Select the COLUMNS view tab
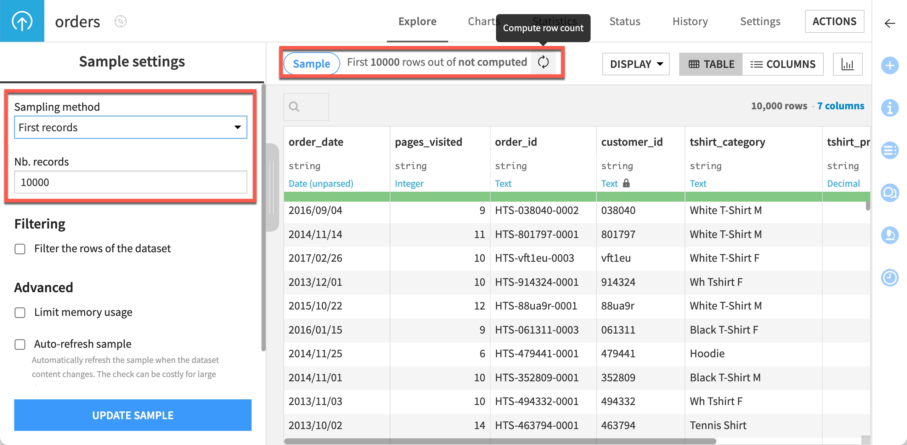Image resolution: width=907 pixels, height=445 pixels. coord(783,64)
